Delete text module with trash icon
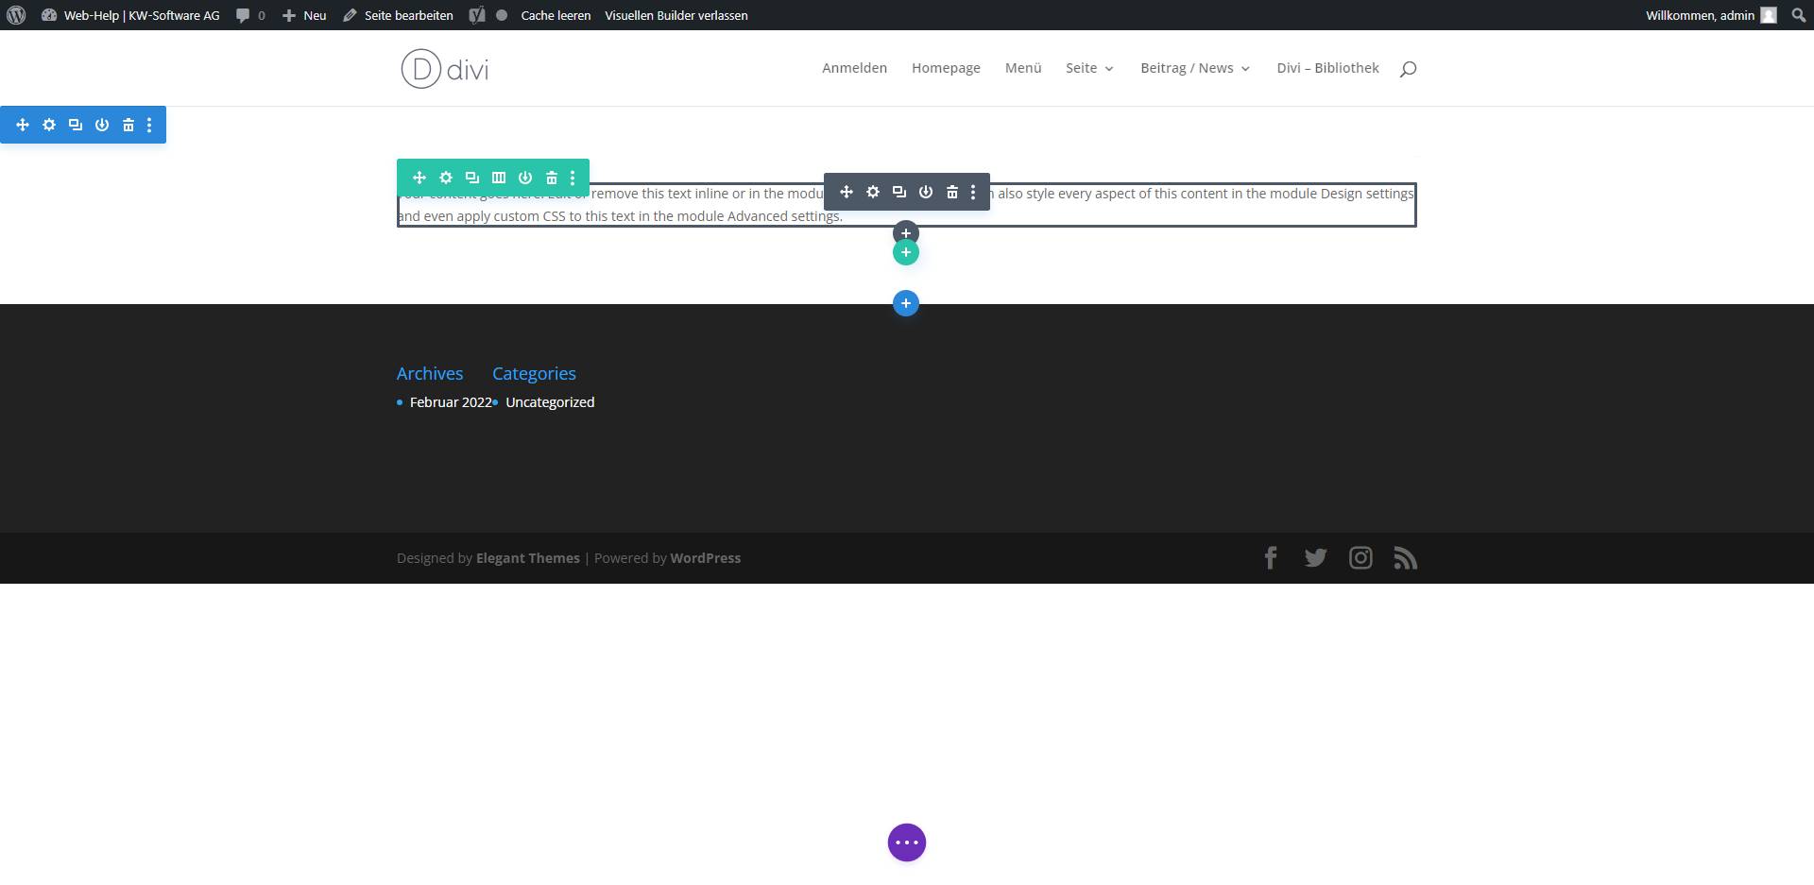This screenshot has width=1814, height=885. 952,192
